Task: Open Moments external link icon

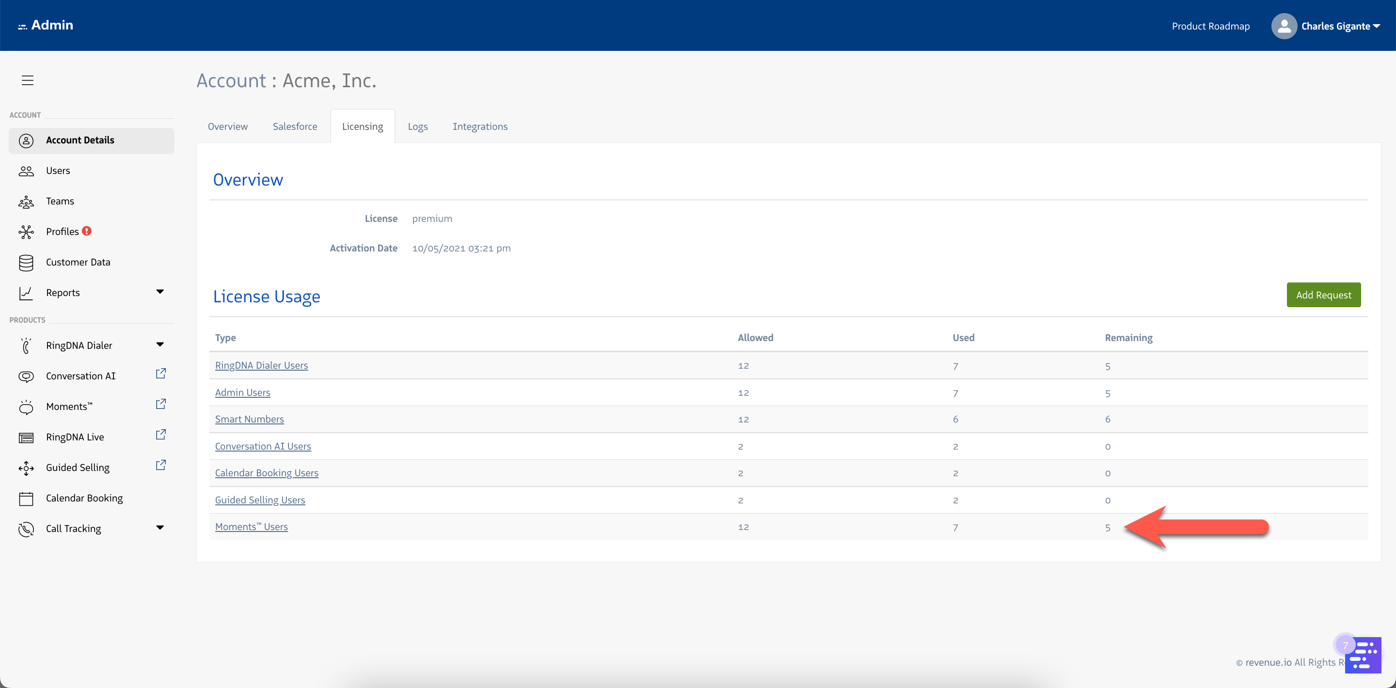Action: click(160, 404)
